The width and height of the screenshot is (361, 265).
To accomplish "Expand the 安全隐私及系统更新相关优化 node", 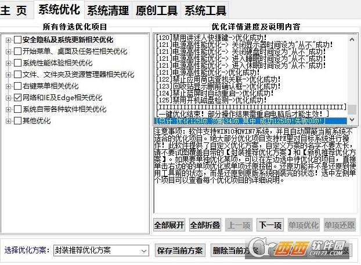I will tap(8, 40).
